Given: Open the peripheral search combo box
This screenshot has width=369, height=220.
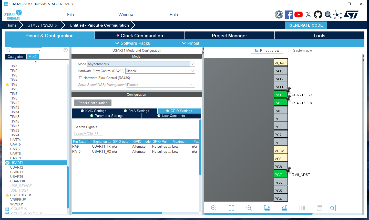Looking at the screenshot, I should click(26, 50).
